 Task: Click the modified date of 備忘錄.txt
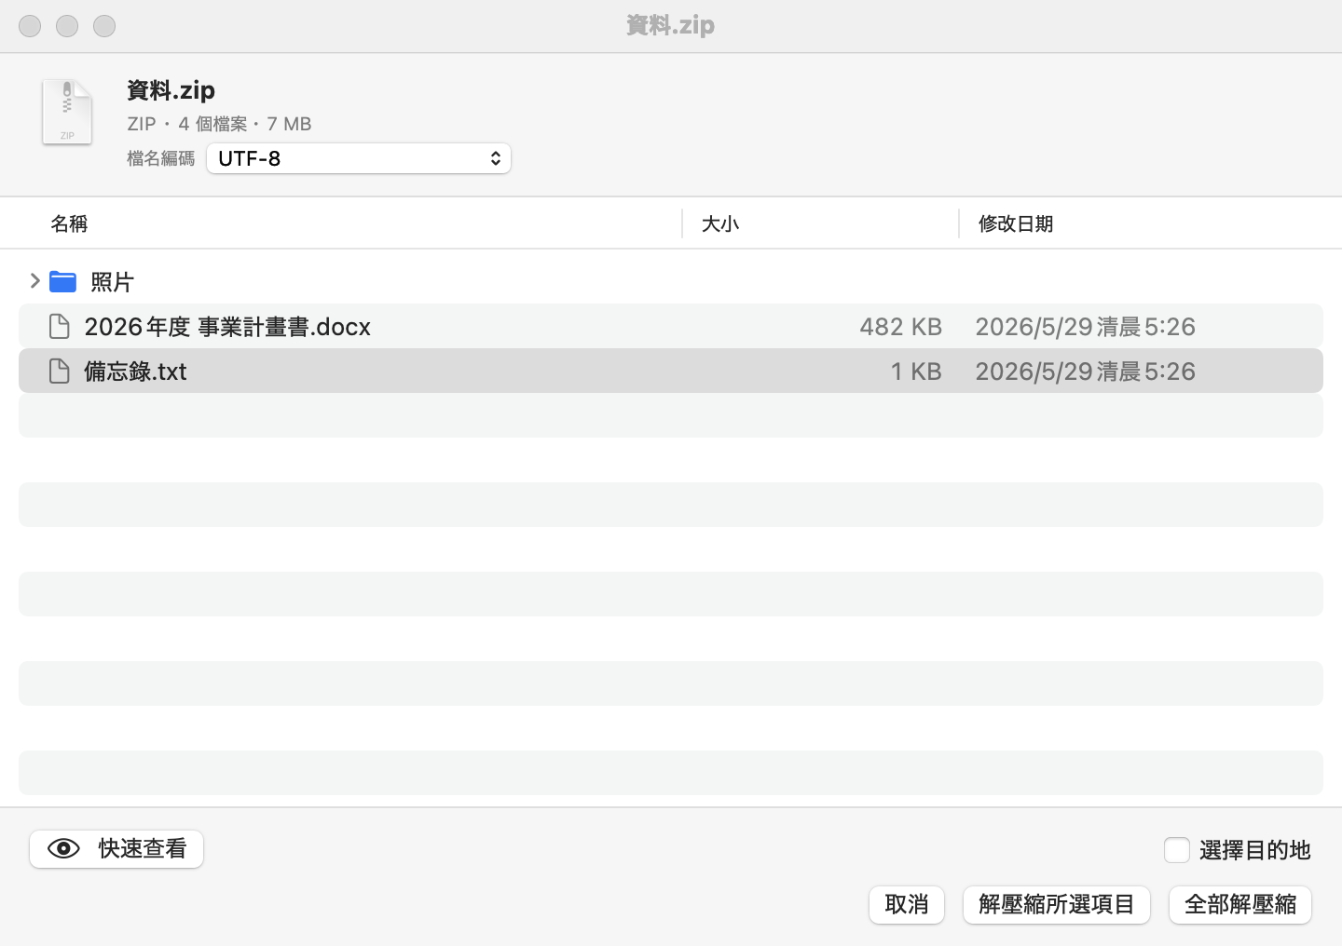1085,372
